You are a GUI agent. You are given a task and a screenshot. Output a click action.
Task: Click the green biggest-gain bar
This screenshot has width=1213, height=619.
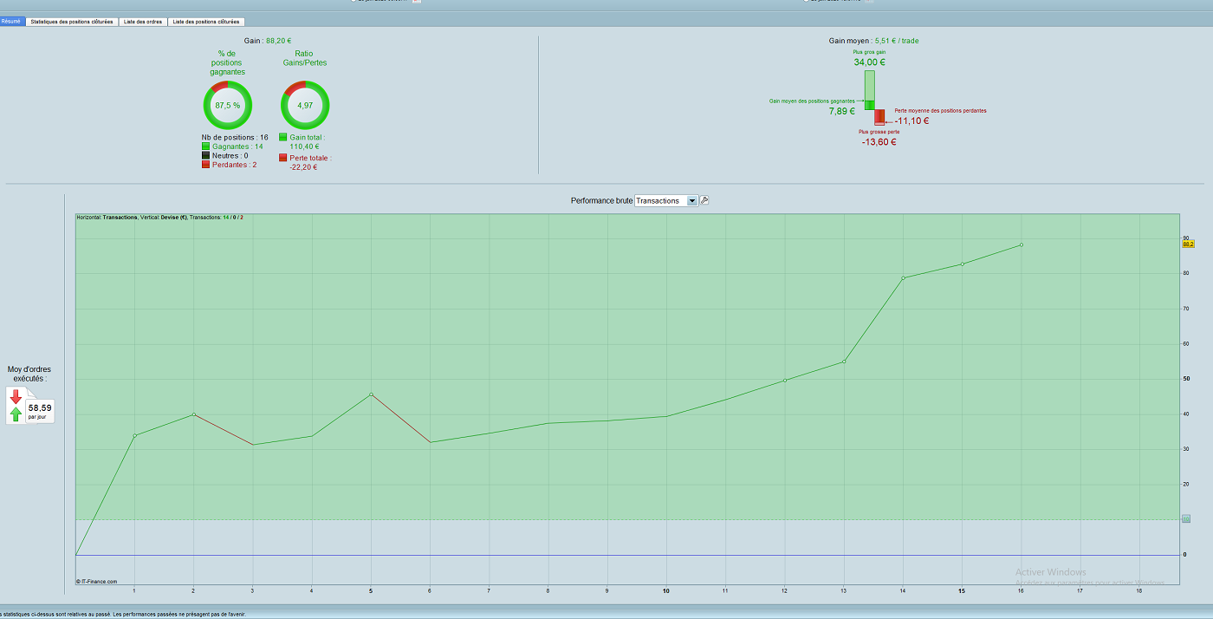pos(869,90)
